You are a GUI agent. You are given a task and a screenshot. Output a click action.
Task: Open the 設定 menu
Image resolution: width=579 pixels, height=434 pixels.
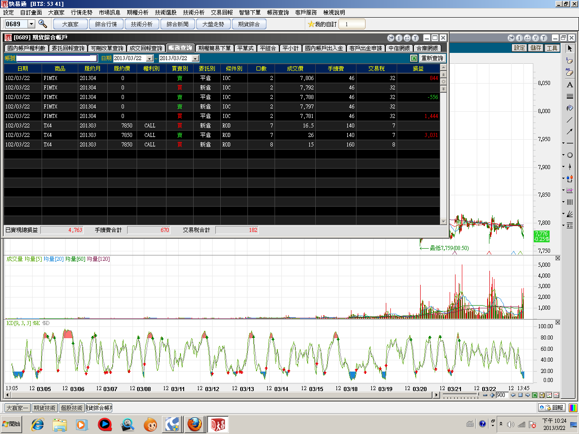[x=9, y=13]
